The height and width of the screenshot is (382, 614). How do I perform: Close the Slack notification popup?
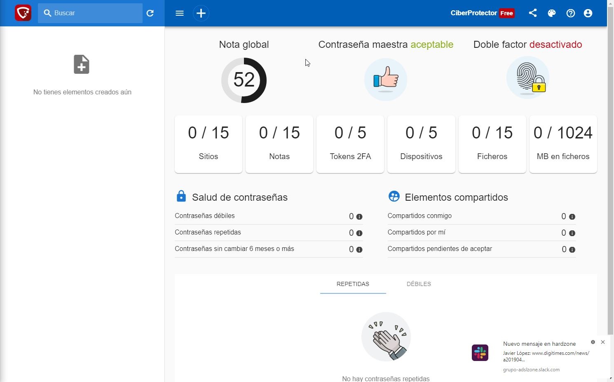(603, 342)
